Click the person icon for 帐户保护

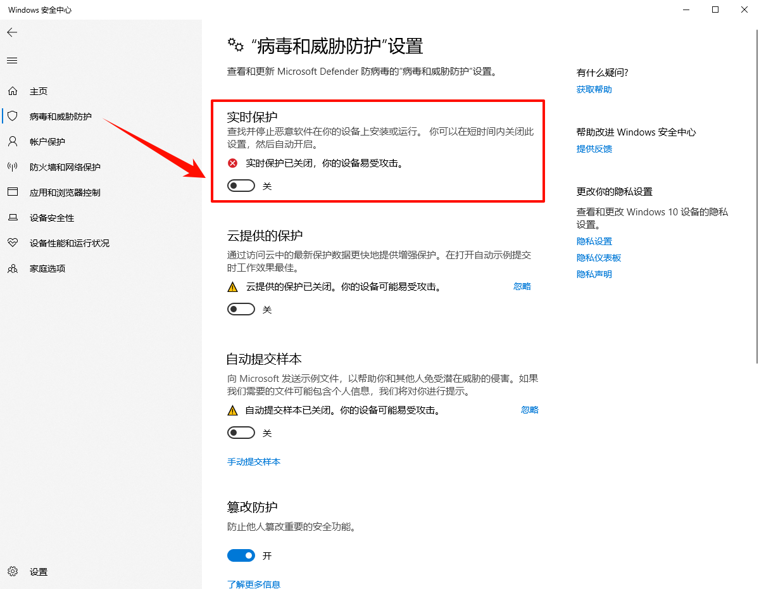(13, 141)
